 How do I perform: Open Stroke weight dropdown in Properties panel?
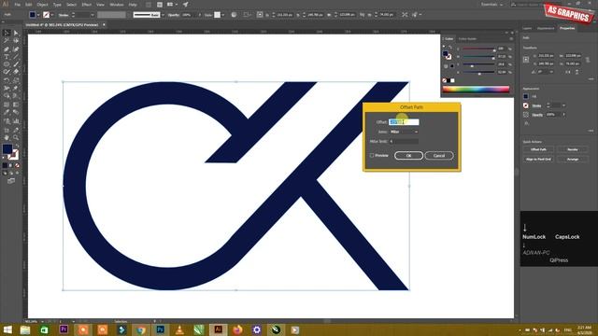click(x=563, y=105)
